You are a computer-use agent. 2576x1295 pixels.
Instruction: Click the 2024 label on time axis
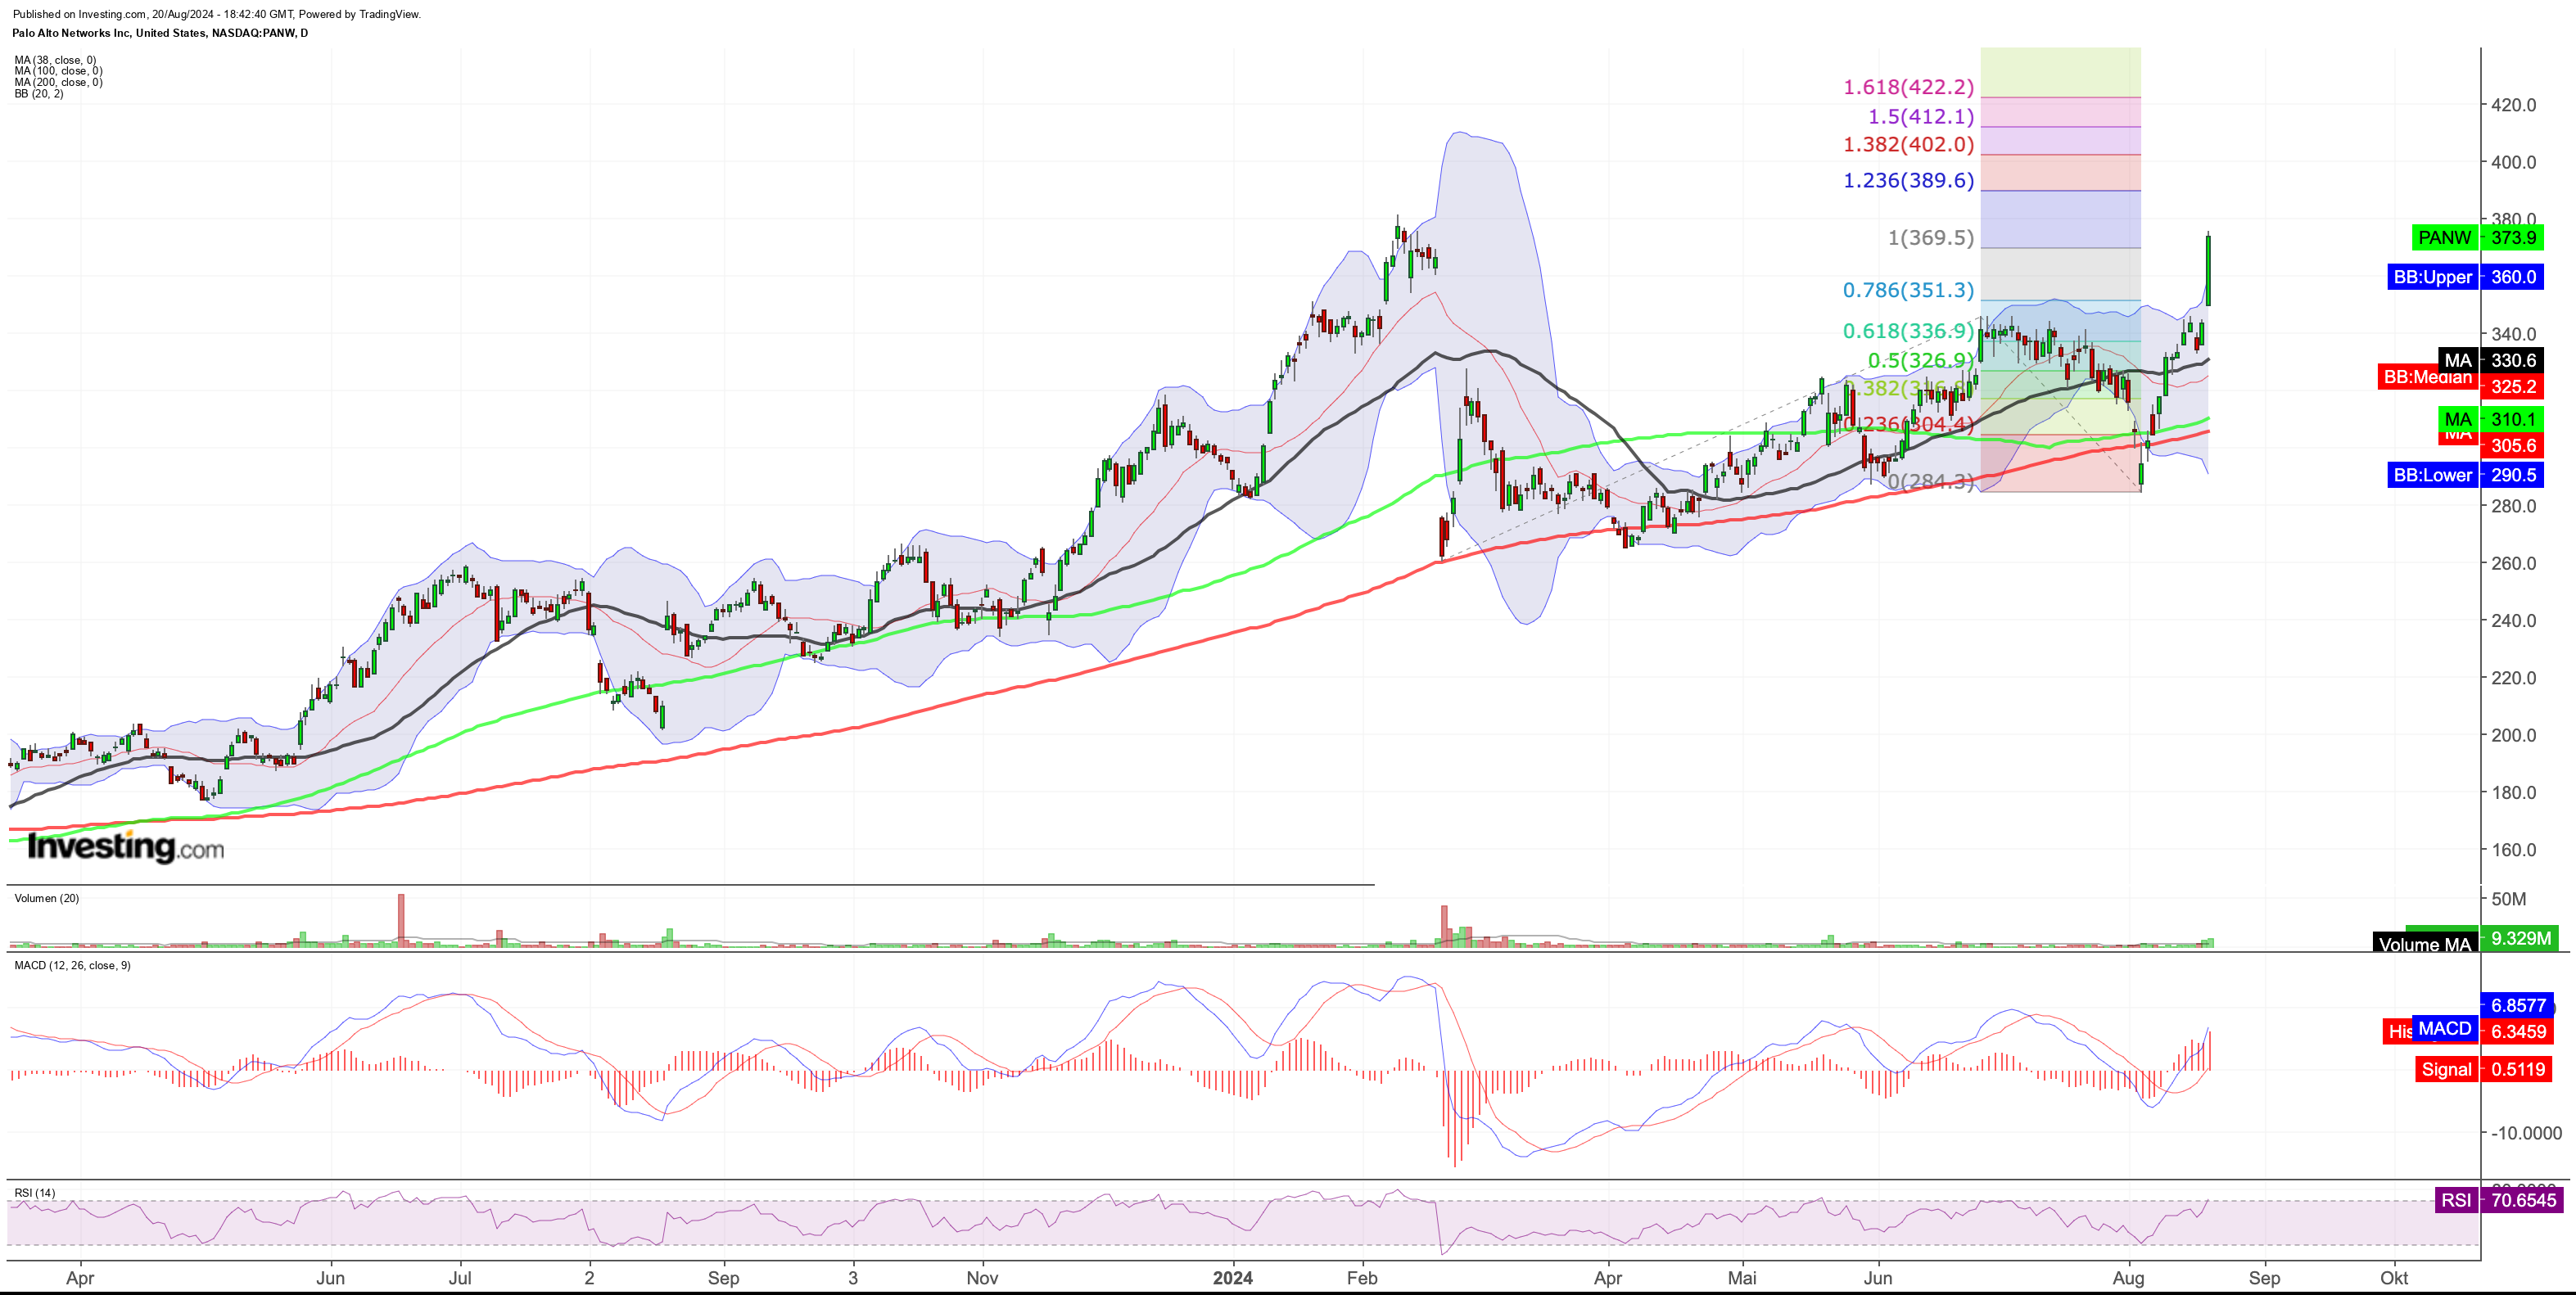point(1232,1278)
